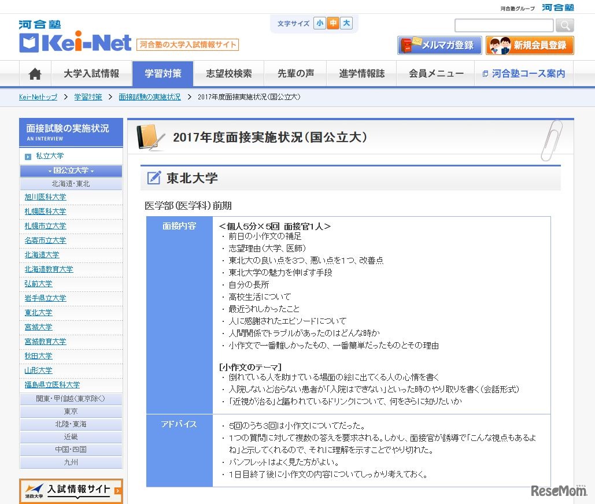Expand the 北陸・東海 region

pos(71,424)
